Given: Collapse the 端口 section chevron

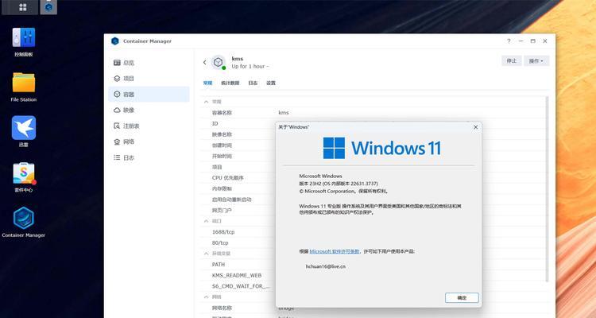Looking at the screenshot, I should coord(206,221).
